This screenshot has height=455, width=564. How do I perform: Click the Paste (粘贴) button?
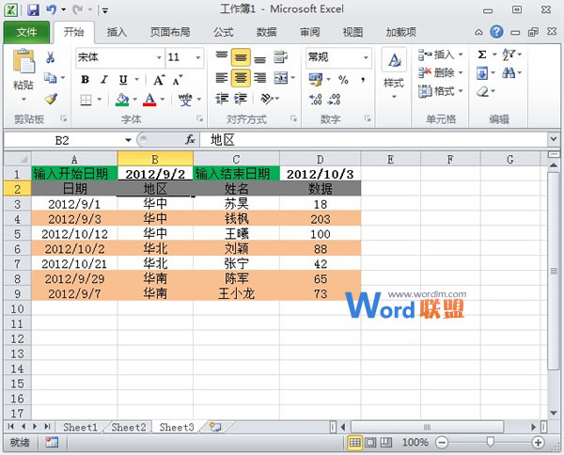23,73
